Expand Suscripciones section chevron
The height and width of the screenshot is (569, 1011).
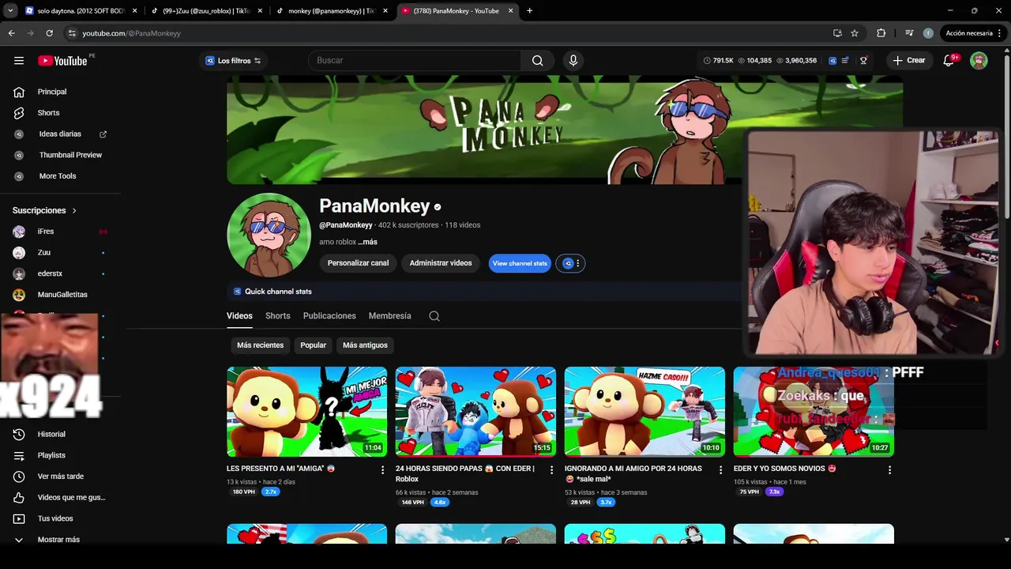pos(74,211)
